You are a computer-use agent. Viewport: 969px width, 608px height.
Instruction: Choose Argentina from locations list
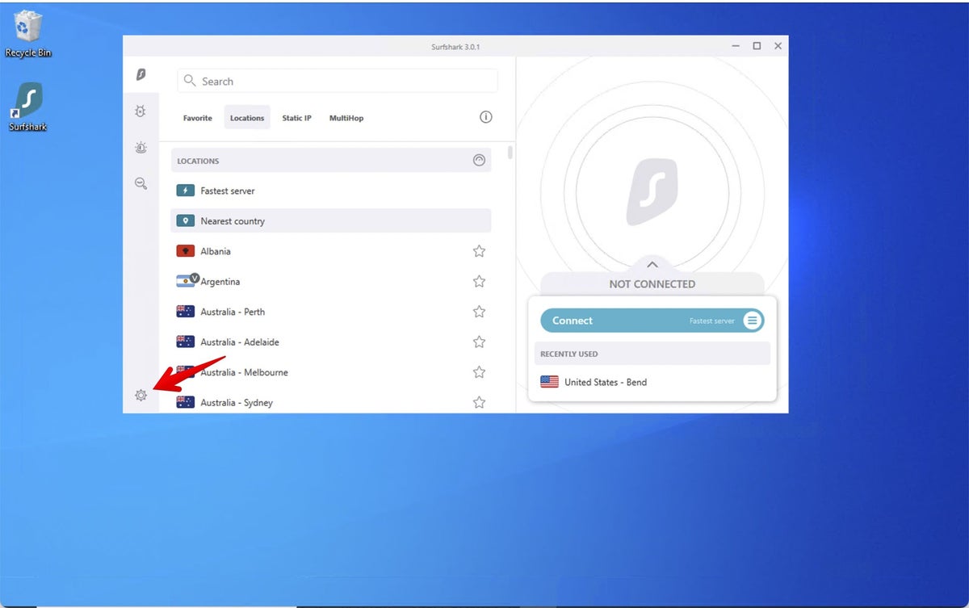[331, 281]
